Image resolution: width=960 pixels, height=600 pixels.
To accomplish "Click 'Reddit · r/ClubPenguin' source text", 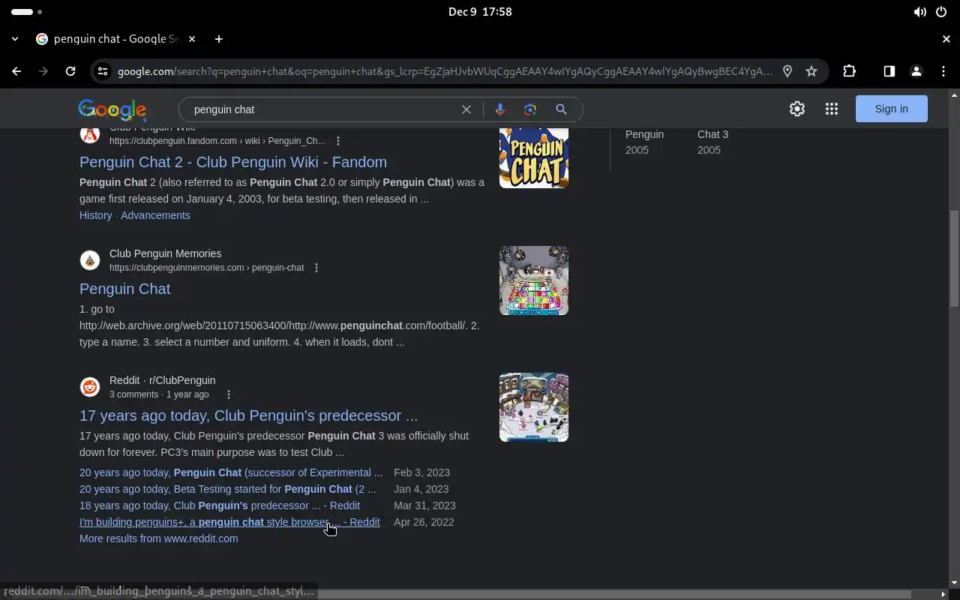I will 162,380.
